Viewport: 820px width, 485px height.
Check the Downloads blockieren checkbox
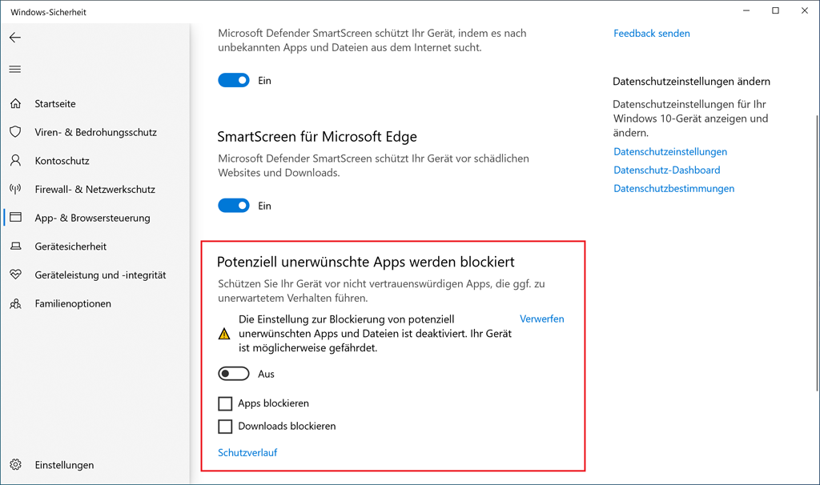(225, 426)
